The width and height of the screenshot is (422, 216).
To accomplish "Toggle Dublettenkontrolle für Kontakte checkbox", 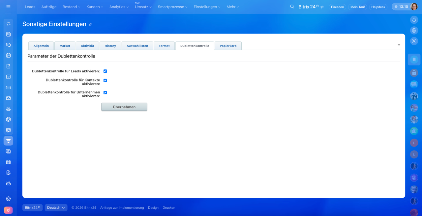I will tap(105, 80).
